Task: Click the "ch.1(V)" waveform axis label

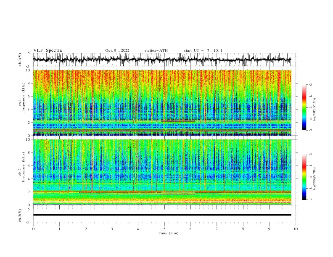Action: (20, 60)
